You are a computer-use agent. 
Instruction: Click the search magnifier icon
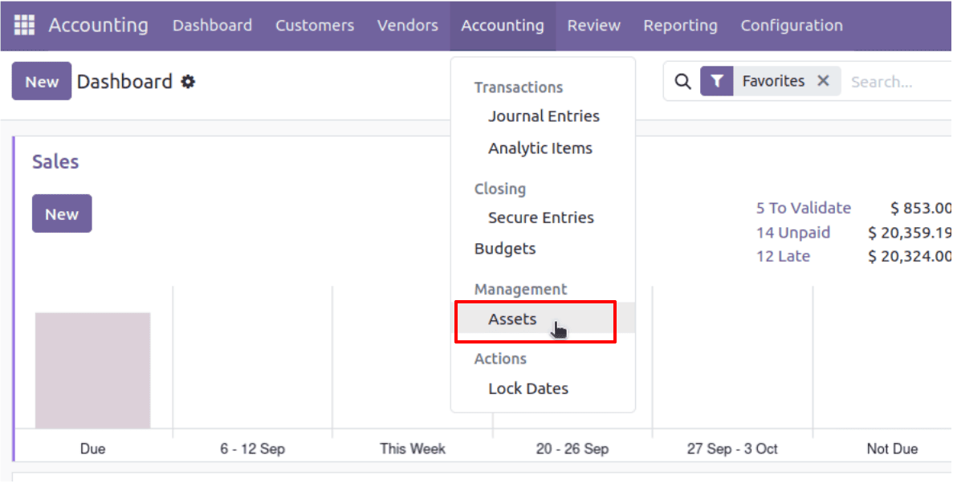(682, 81)
